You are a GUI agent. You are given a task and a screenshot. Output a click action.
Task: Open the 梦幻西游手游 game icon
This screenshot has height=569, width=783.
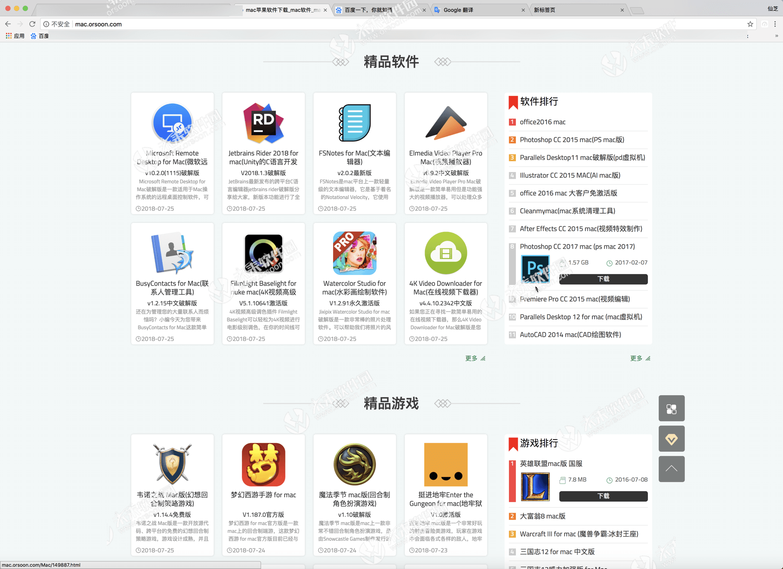tap(264, 464)
